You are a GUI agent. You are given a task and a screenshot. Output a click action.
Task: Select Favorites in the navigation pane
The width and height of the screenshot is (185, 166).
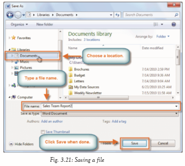(x=24, y=38)
